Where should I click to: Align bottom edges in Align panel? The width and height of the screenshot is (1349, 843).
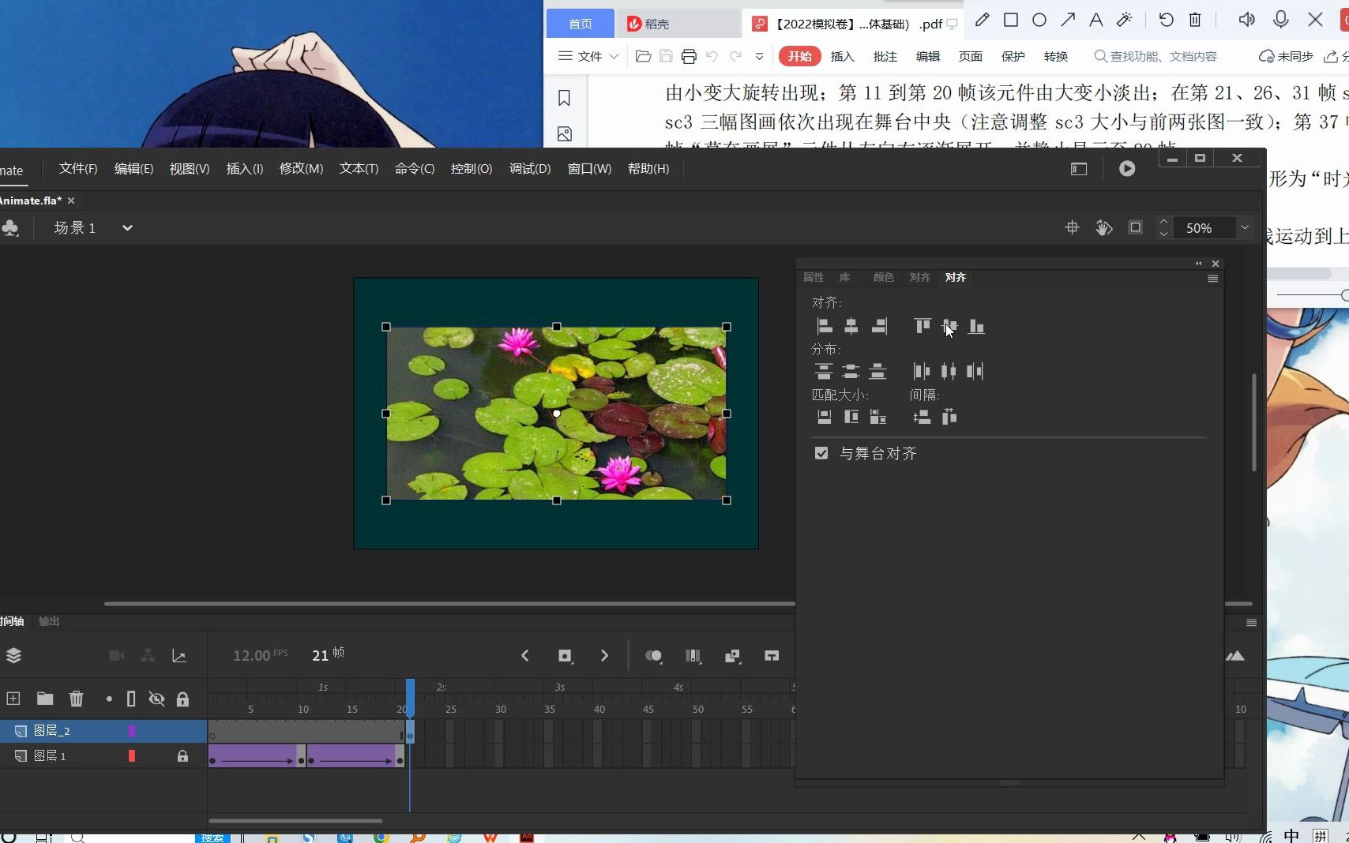pos(976,326)
